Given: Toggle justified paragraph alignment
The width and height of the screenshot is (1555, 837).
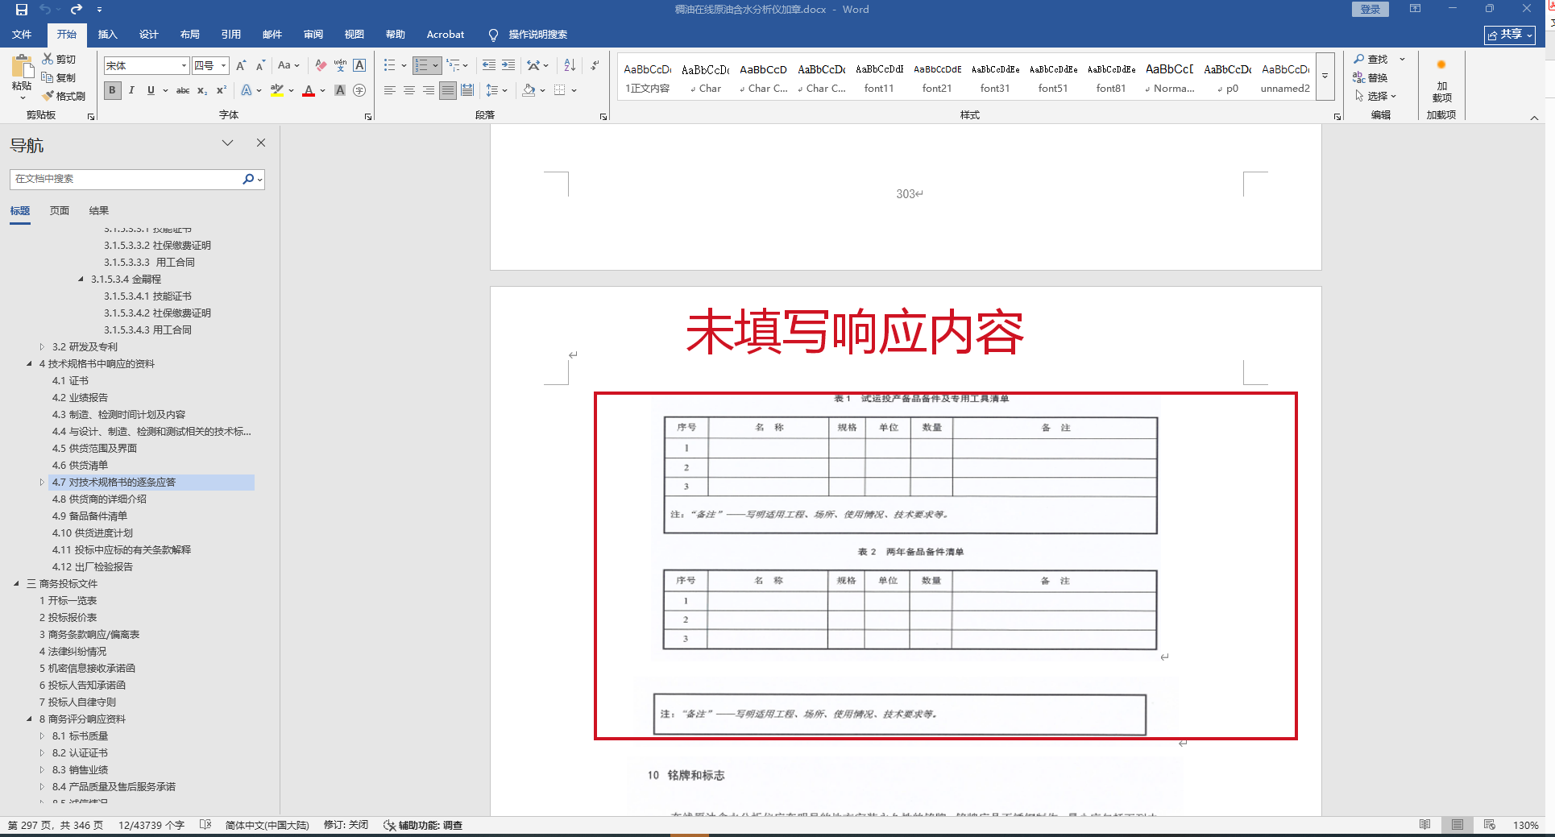Looking at the screenshot, I should click(448, 90).
